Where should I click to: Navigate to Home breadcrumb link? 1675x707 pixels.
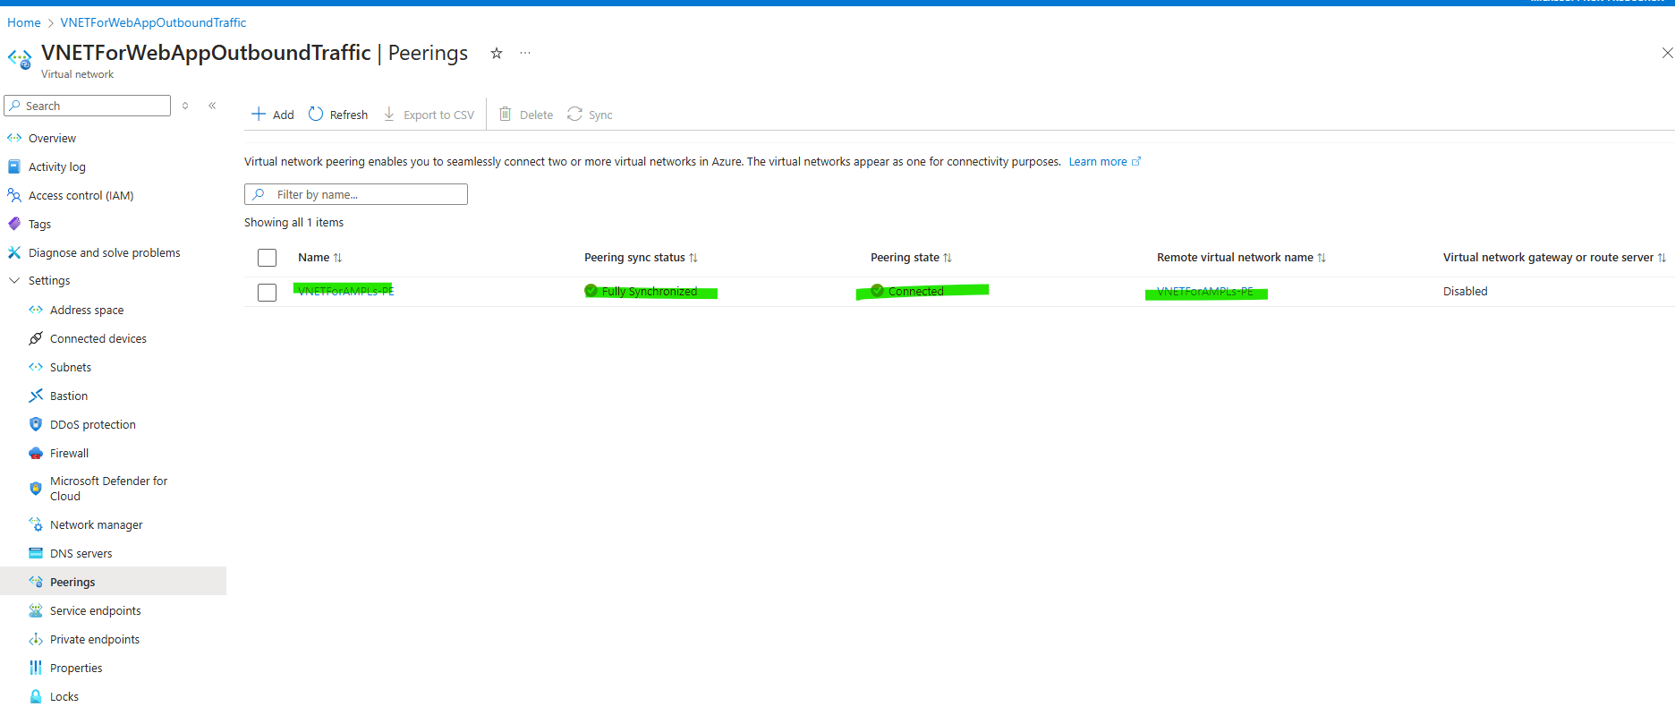[x=24, y=22]
